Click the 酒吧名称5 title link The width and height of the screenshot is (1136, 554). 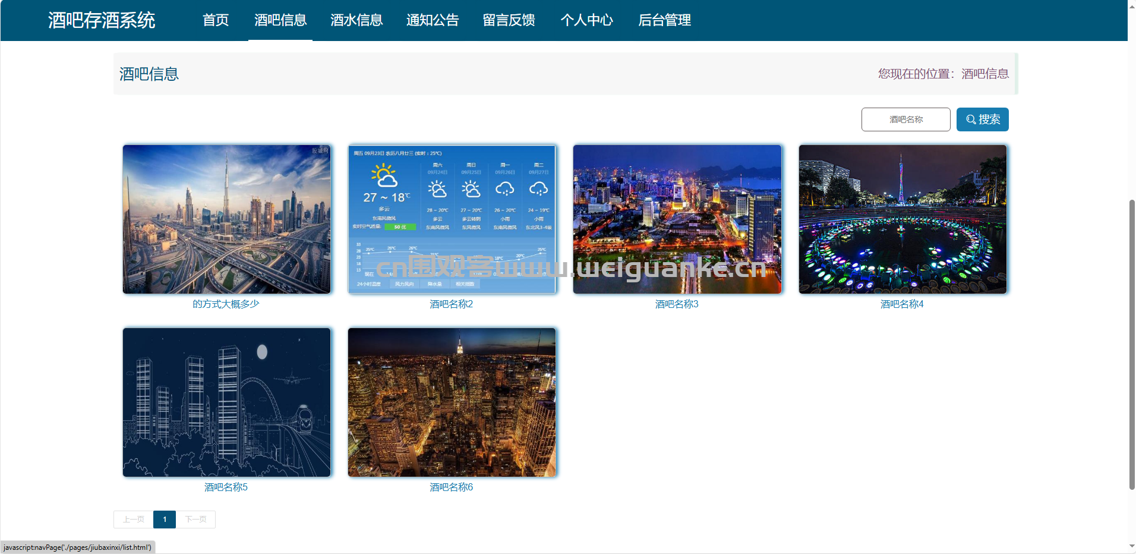[226, 487]
